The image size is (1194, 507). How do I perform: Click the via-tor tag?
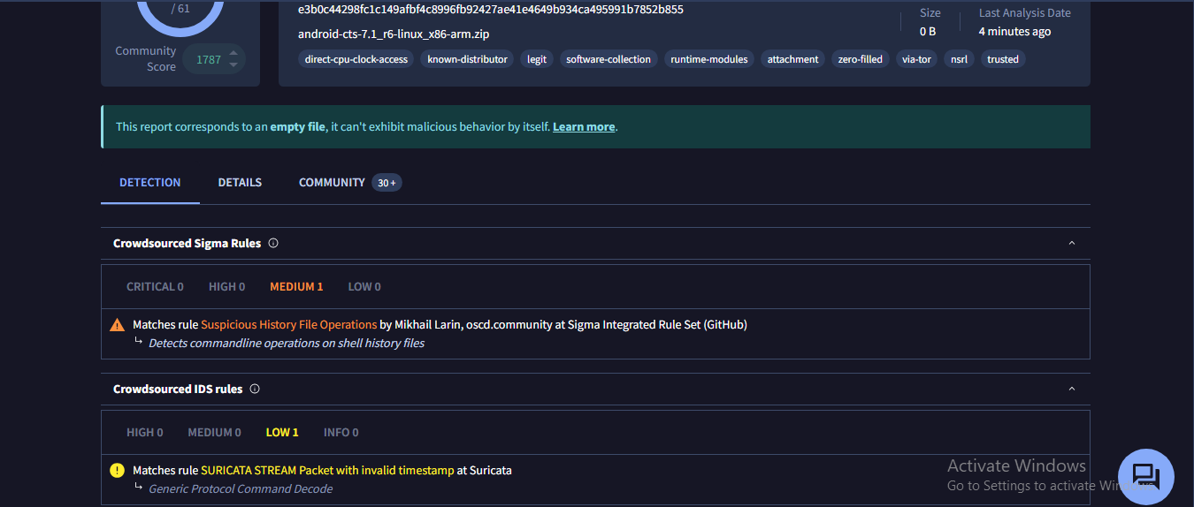[916, 59]
